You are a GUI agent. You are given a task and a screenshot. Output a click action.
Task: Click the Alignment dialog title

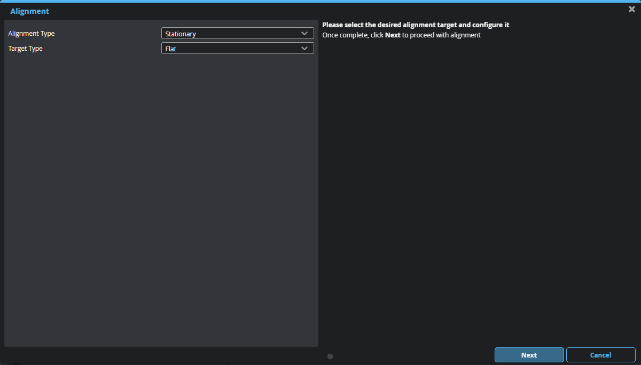point(30,11)
